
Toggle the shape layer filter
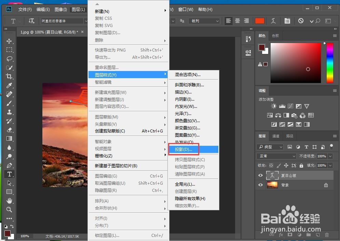click(315, 147)
